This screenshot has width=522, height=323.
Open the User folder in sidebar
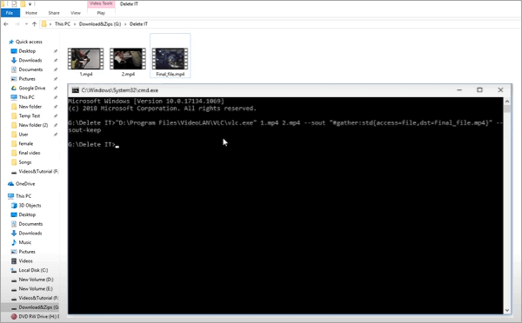pos(23,135)
